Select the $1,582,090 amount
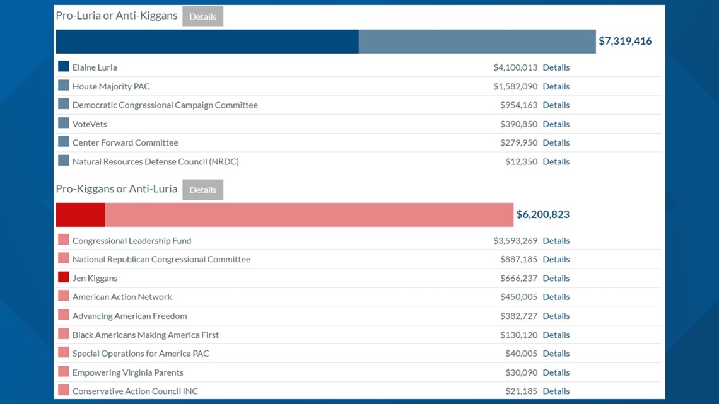The image size is (719, 404). [515, 86]
